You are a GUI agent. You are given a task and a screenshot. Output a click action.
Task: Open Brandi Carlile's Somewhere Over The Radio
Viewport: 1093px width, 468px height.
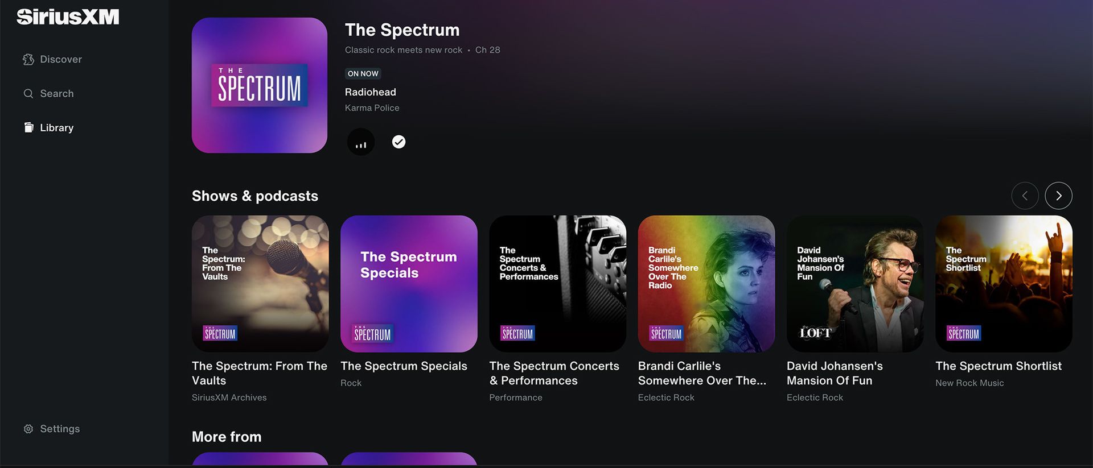[706, 283]
